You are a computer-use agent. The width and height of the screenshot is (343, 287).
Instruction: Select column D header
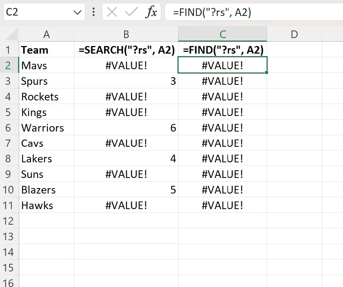point(294,34)
